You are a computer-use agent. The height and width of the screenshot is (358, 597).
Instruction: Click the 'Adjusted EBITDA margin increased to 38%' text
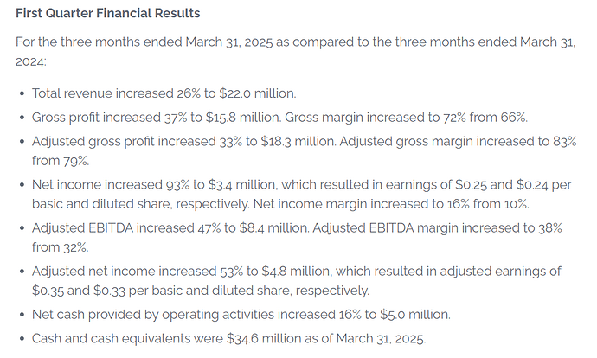[437, 228]
